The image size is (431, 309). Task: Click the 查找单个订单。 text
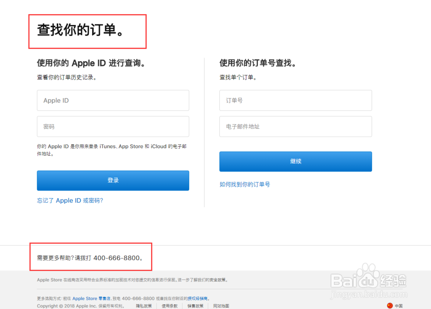click(238, 77)
